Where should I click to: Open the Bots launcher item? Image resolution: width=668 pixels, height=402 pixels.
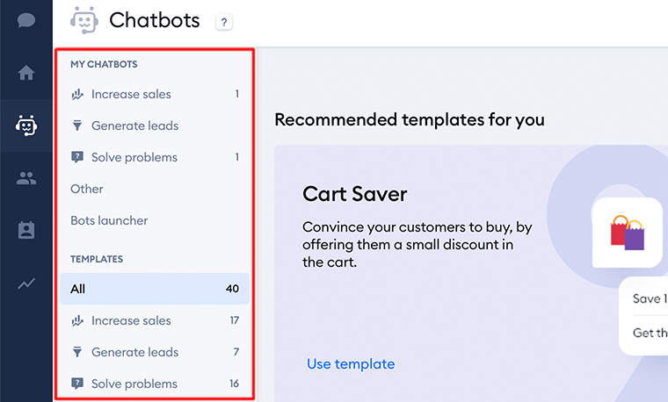coord(109,220)
